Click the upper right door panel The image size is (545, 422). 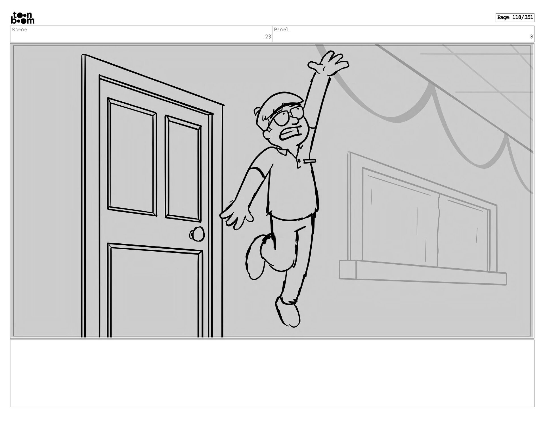[183, 169]
